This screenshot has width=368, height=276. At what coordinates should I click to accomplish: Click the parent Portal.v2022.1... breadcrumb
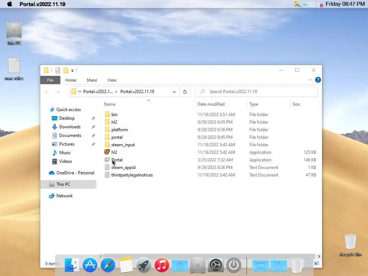tap(98, 92)
